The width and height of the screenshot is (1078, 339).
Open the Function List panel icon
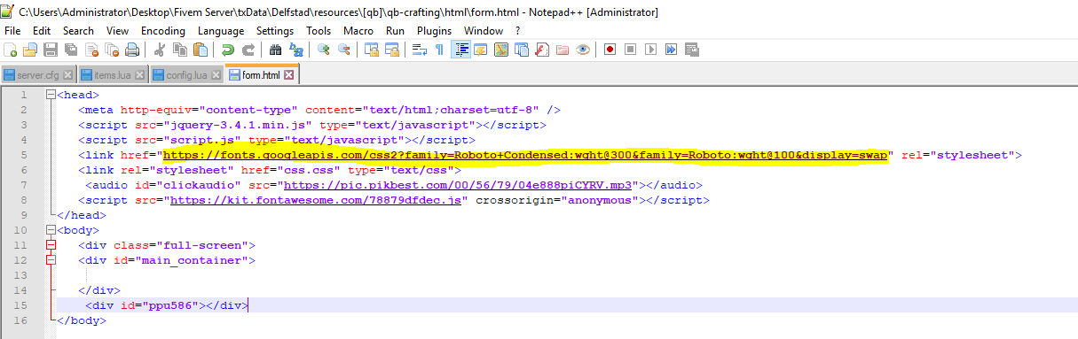[542, 49]
